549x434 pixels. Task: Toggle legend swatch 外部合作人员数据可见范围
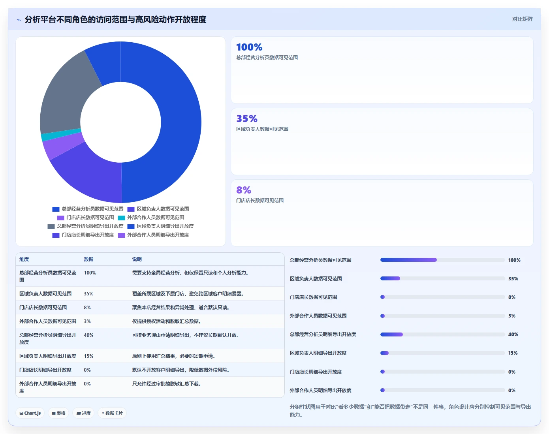tap(121, 218)
